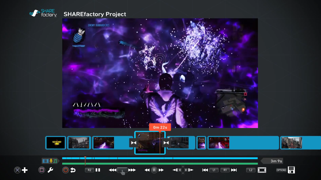Viewport: 321px width, 180px height.
Task: Click the fast-forward arrows right of R stick
Action: [161, 170]
